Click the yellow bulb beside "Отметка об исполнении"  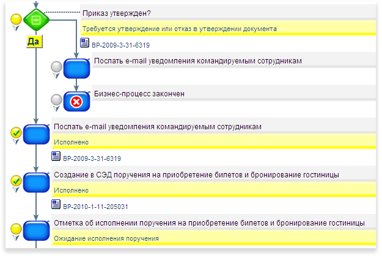[17, 230]
